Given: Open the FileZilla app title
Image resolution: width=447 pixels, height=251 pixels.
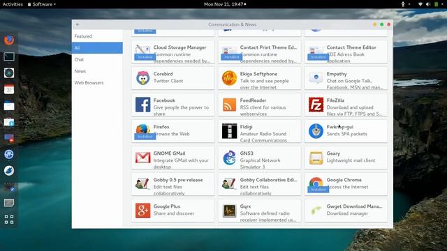Looking at the screenshot, I should pyautogui.click(x=335, y=100).
